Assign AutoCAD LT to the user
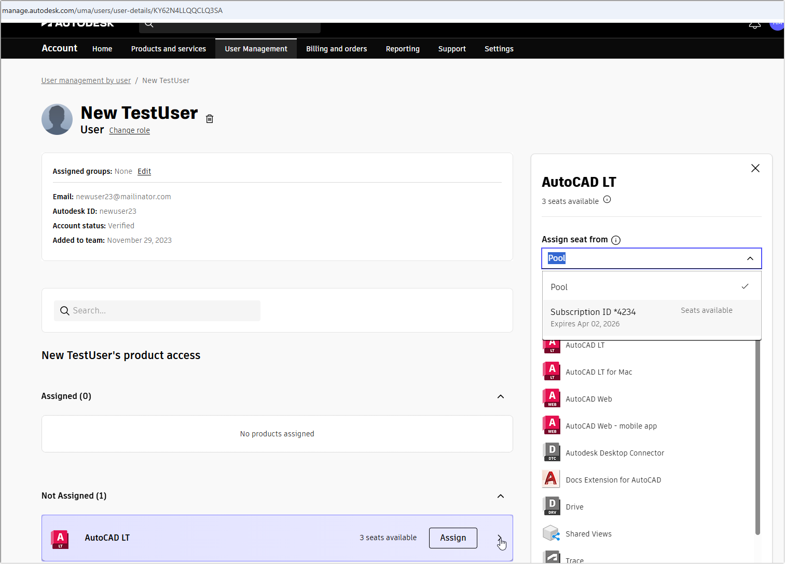 (x=452, y=538)
